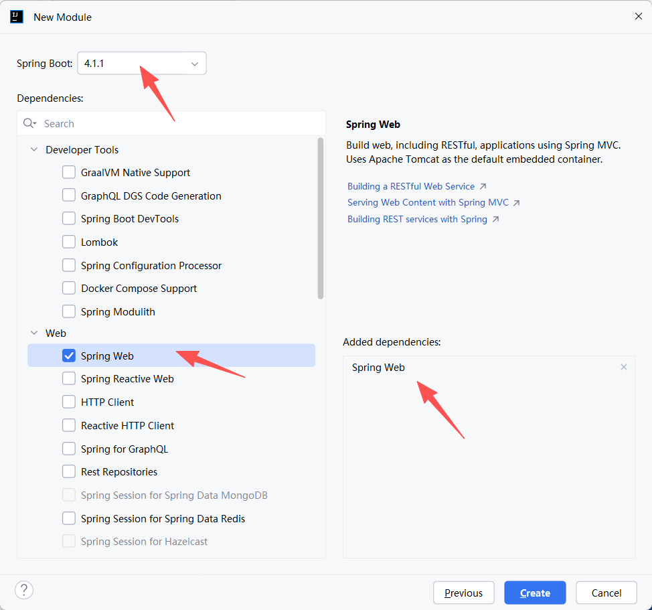Click the IntelliJ IDEA logo icon

click(x=17, y=17)
